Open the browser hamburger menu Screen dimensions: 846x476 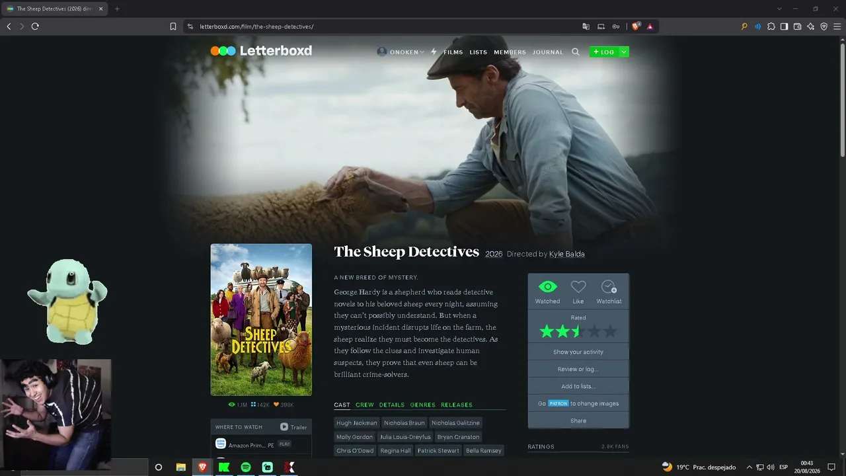837,26
